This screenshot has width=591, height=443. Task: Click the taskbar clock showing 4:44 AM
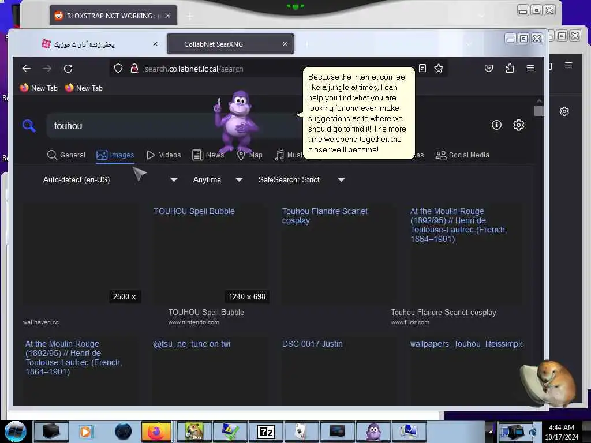tap(562, 432)
